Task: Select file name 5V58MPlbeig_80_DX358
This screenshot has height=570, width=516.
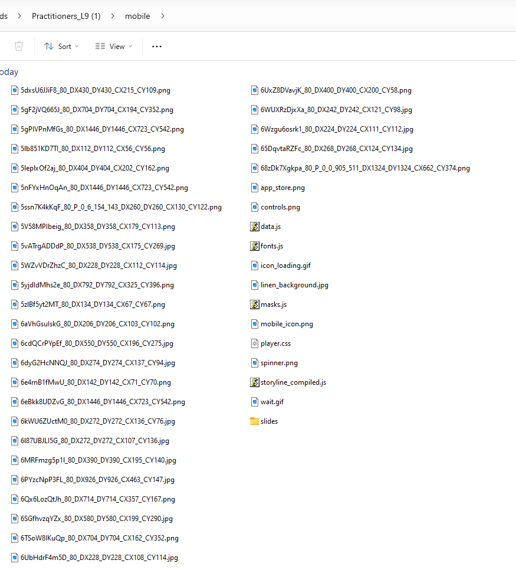Action: [98, 227]
